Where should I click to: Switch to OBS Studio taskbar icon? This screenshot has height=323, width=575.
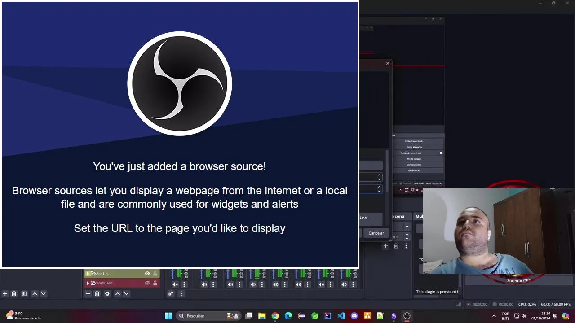pyautogui.click(x=407, y=316)
